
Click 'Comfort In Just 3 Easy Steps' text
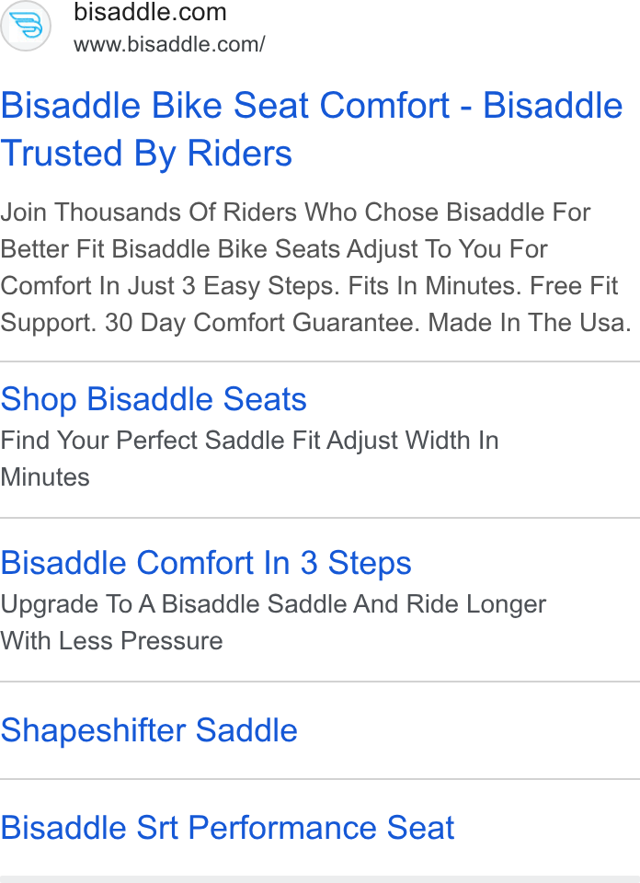click(170, 286)
